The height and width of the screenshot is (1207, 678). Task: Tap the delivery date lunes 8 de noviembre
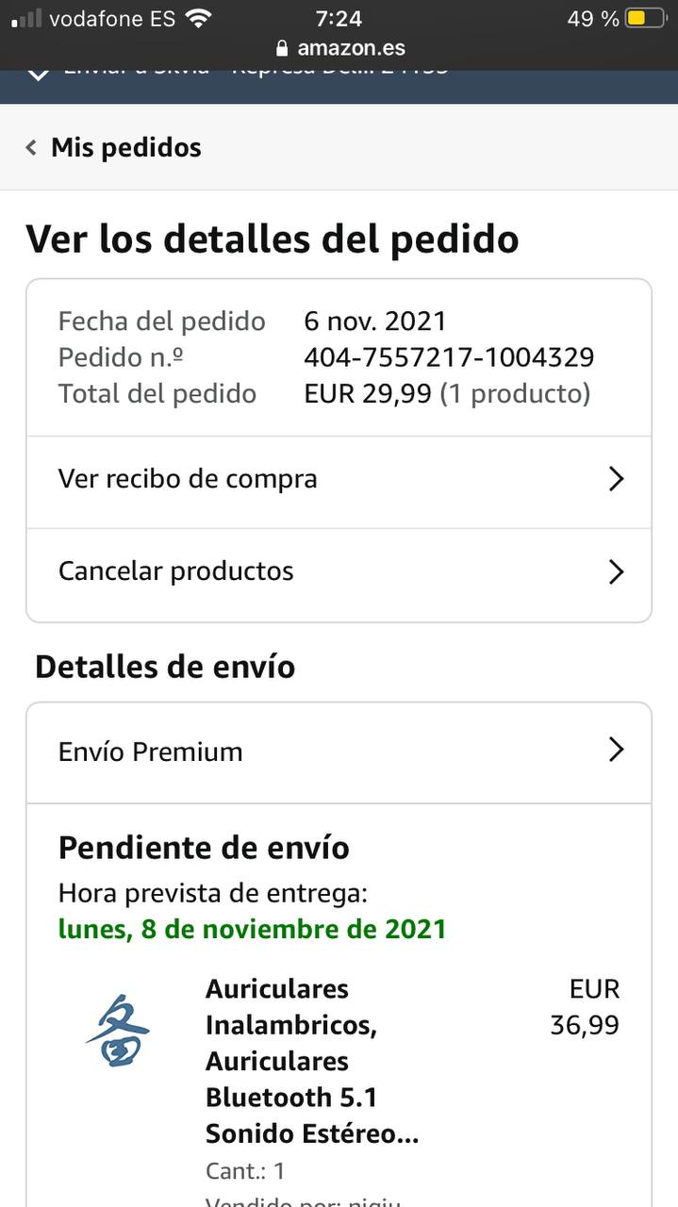(x=252, y=929)
